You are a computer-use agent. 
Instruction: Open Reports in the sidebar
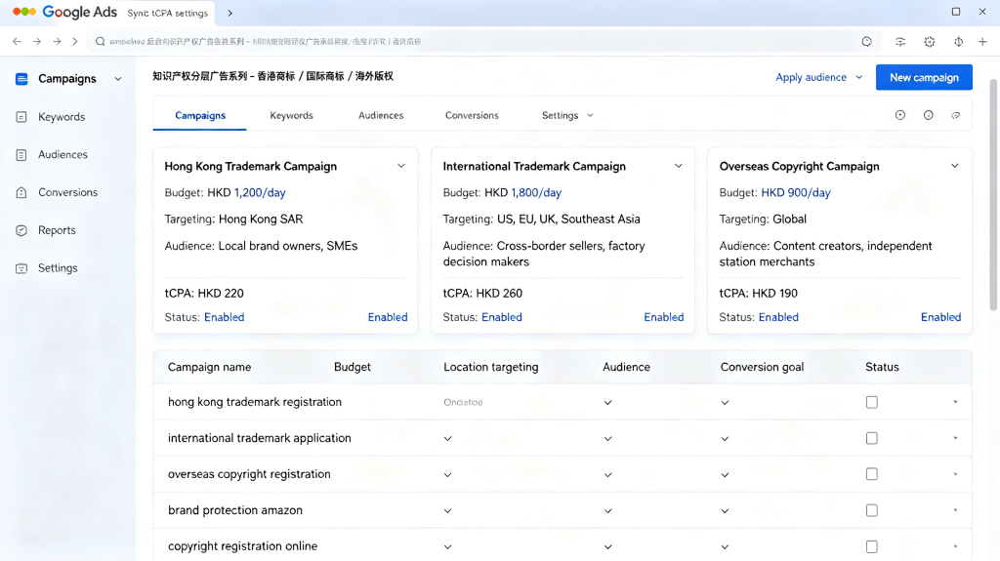57,230
